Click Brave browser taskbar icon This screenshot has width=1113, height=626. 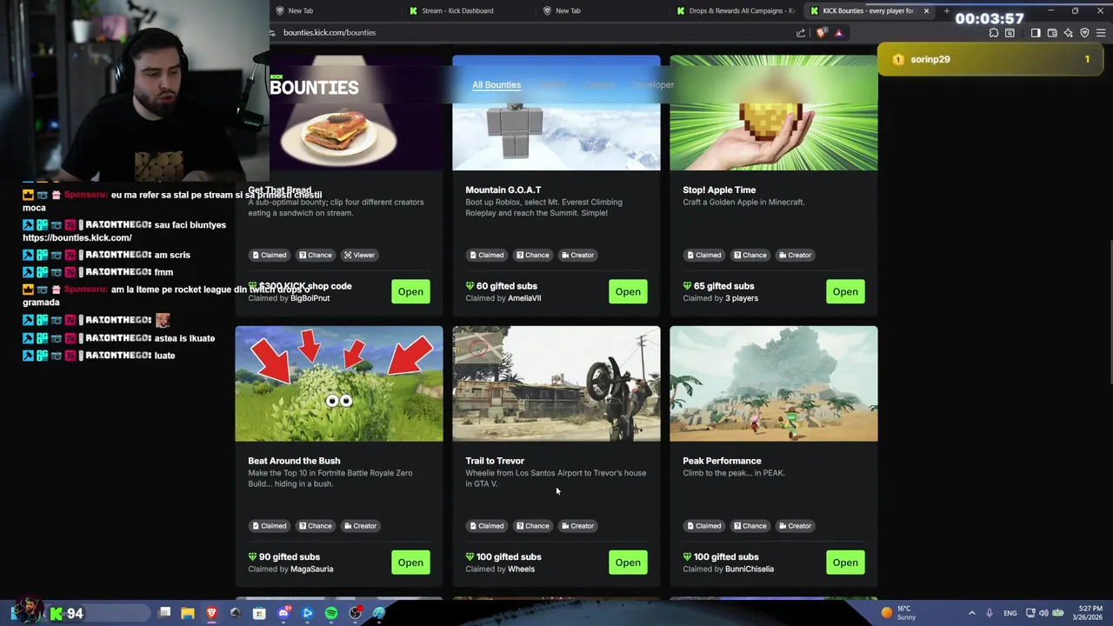211,613
